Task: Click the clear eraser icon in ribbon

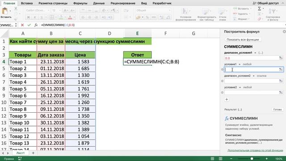Action: pyautogui.click(x=260, y=19)
